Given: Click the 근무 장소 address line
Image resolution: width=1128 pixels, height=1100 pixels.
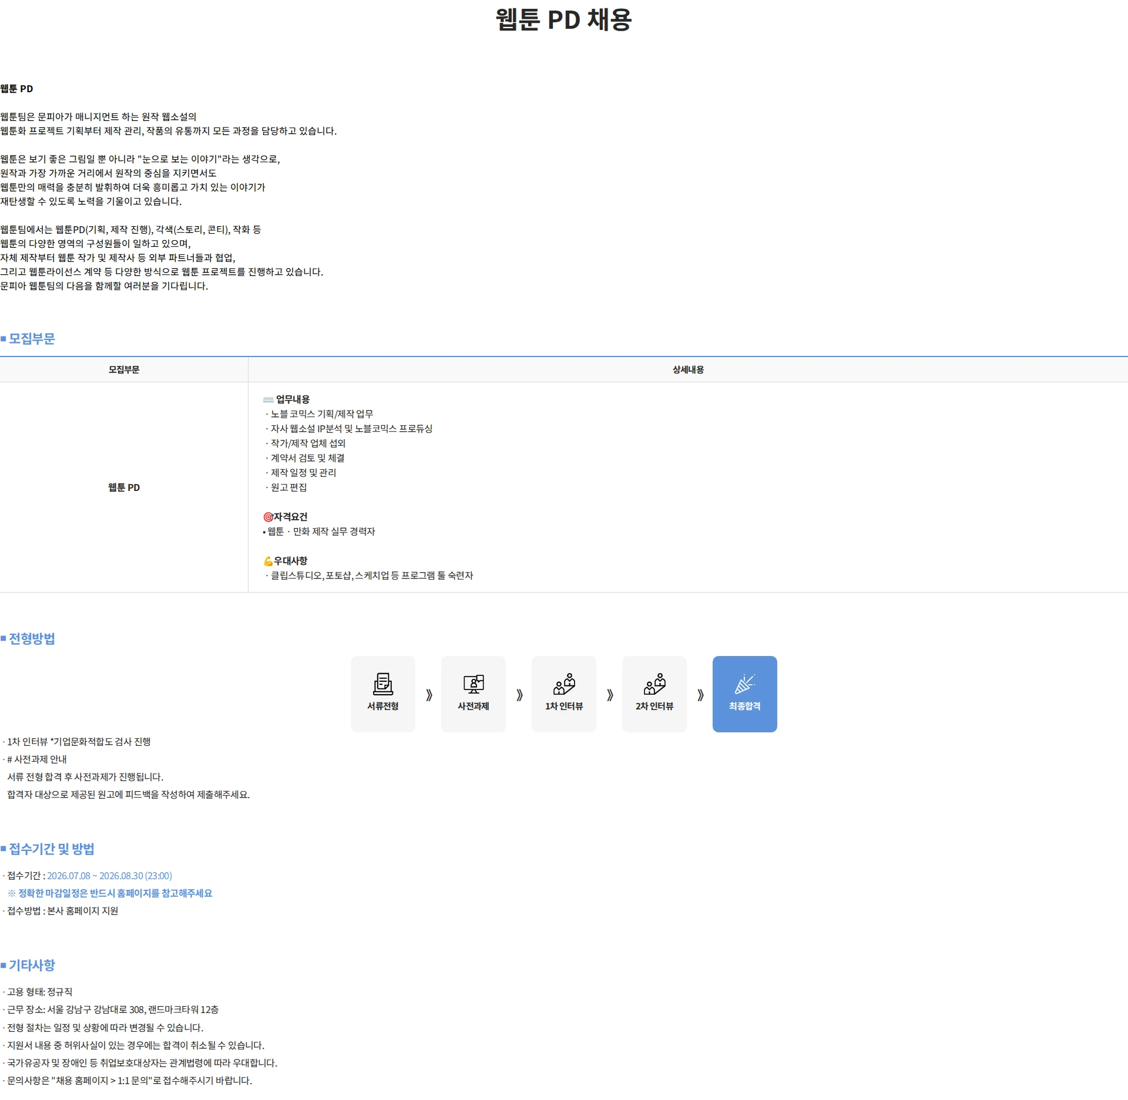Looking at the screenshot, I should tap(113, 1010).
